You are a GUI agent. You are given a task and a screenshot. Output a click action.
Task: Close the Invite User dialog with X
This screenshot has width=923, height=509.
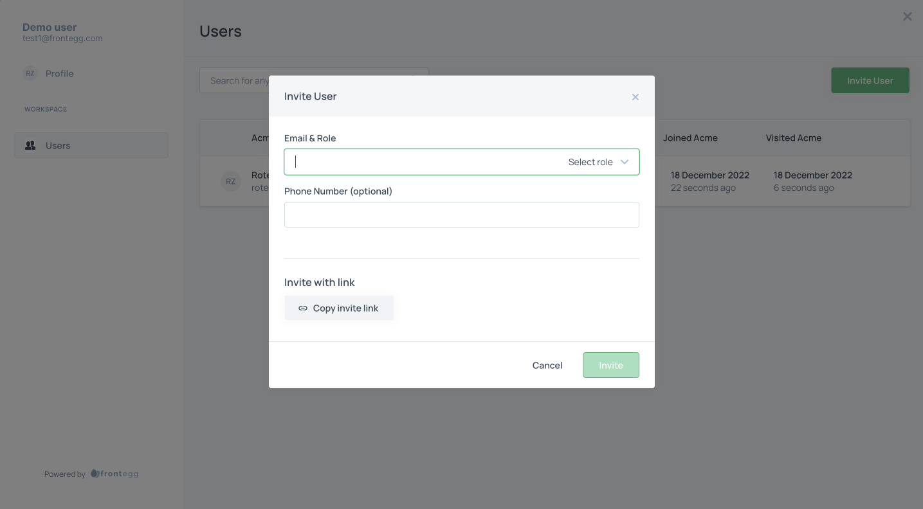pyautogui.click(x=635, y=97)
